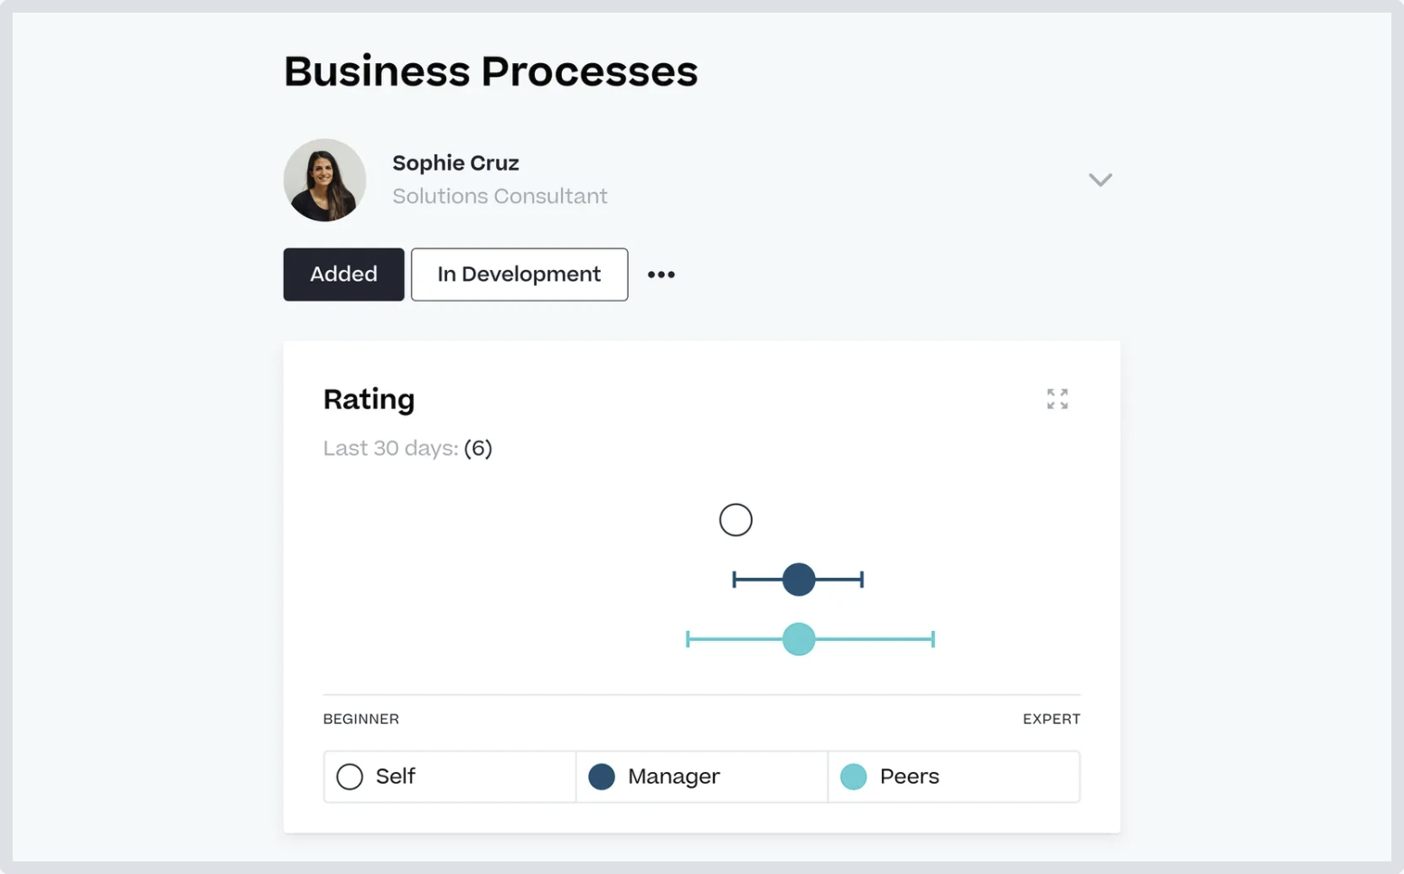Click the hollow circle icon beside Self

coord(350,776)
